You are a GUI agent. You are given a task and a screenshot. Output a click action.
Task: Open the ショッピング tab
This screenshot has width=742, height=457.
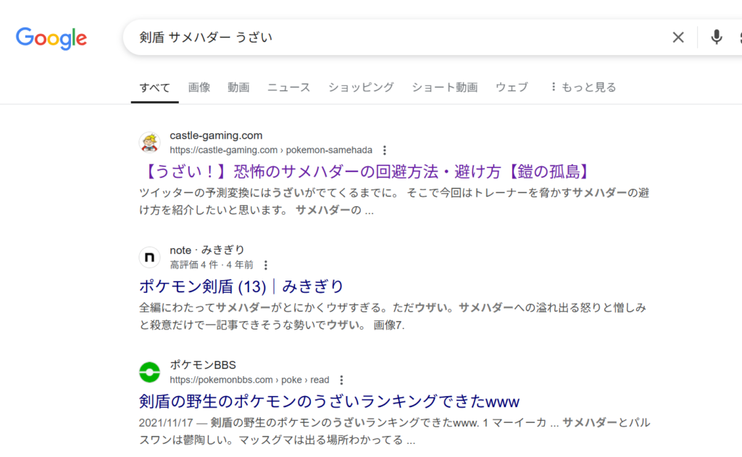coord(361,87)
